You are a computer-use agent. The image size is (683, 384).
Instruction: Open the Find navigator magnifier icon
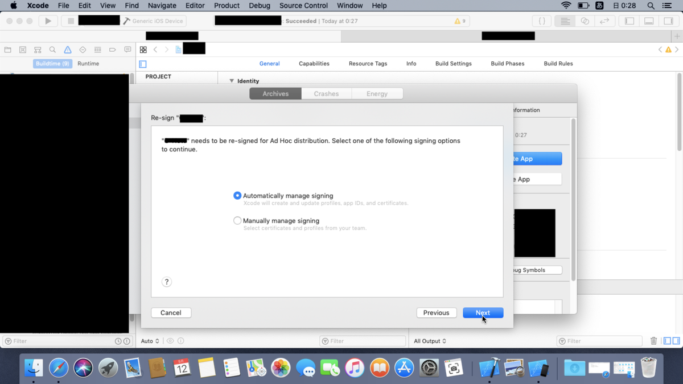(x=52, y=50)
